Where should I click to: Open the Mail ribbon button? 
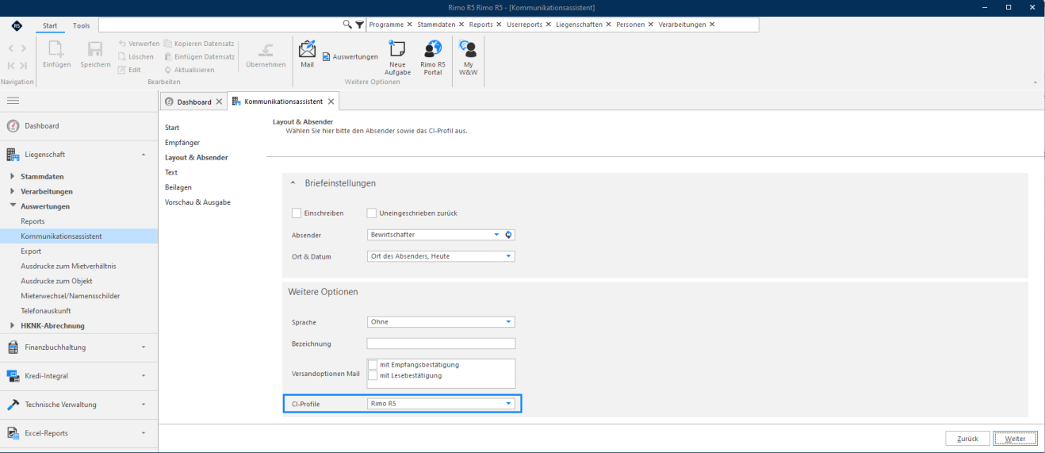[307, 54]
